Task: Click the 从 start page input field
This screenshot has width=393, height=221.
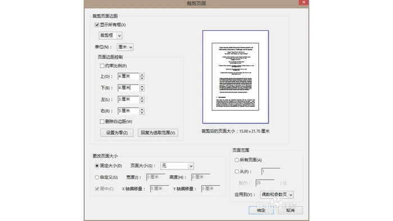Action: coord(271,171)
